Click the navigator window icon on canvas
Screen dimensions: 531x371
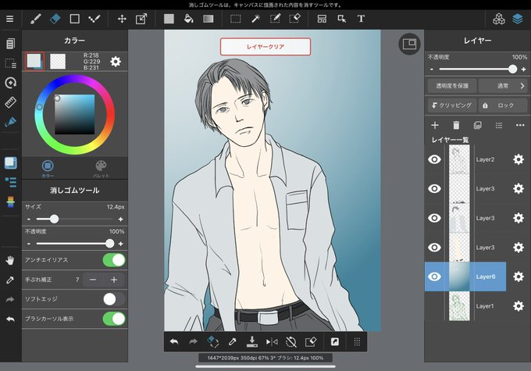409,44
